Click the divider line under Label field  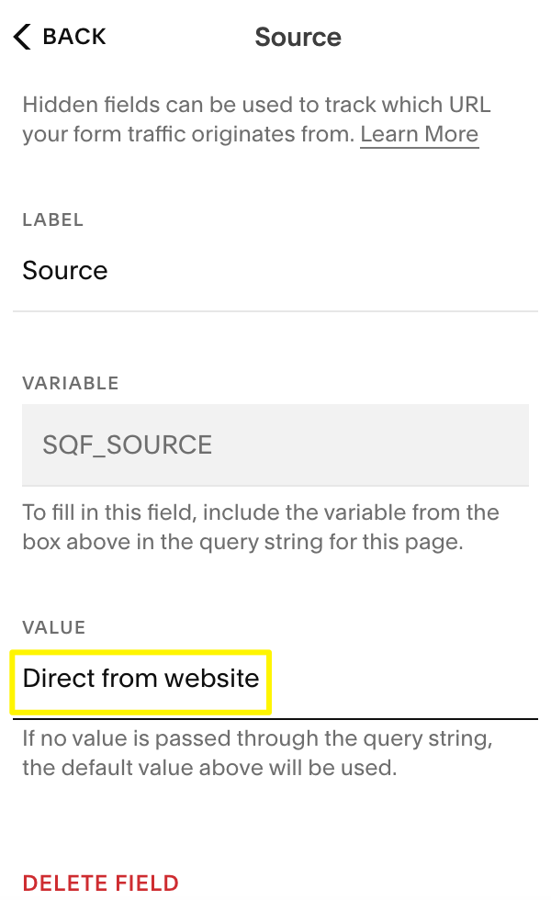[x=275, y=311]
